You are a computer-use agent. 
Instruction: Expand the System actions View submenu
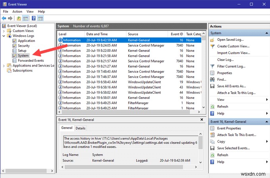pyautogui.click(x=267, y=100)
